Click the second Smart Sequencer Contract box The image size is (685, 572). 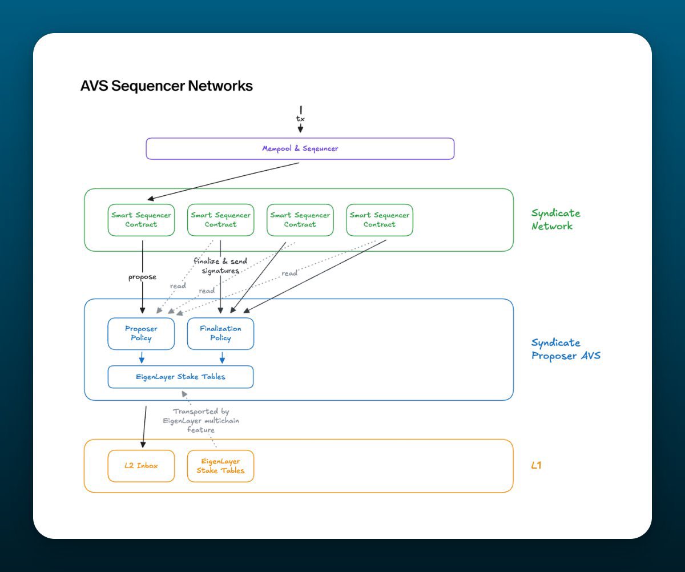click(x=220, y=220)
